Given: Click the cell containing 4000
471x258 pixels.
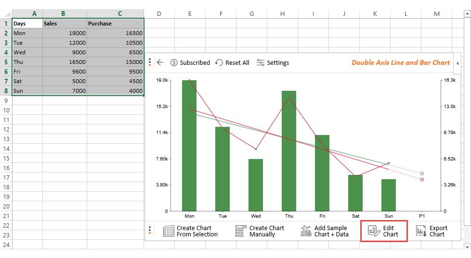Looking at the screenshot, I should 116,91.
